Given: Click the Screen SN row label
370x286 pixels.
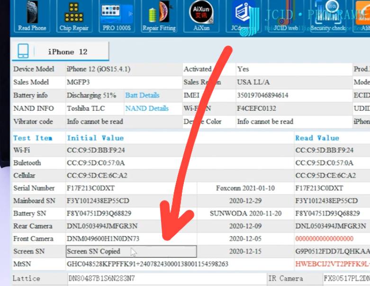Looking at the screenshot, I should [x=29, y=251].
